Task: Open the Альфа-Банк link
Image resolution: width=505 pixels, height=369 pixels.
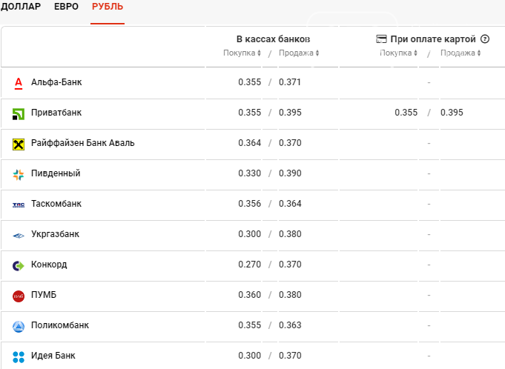Action: [x=56, y=82]
